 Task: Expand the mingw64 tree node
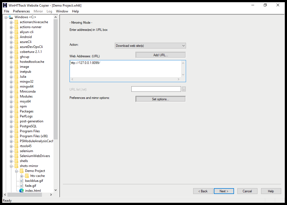click(11, 87)
